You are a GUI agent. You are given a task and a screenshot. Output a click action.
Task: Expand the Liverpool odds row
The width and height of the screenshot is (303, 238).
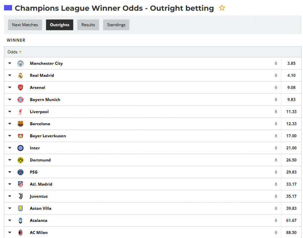pos(10,112)
